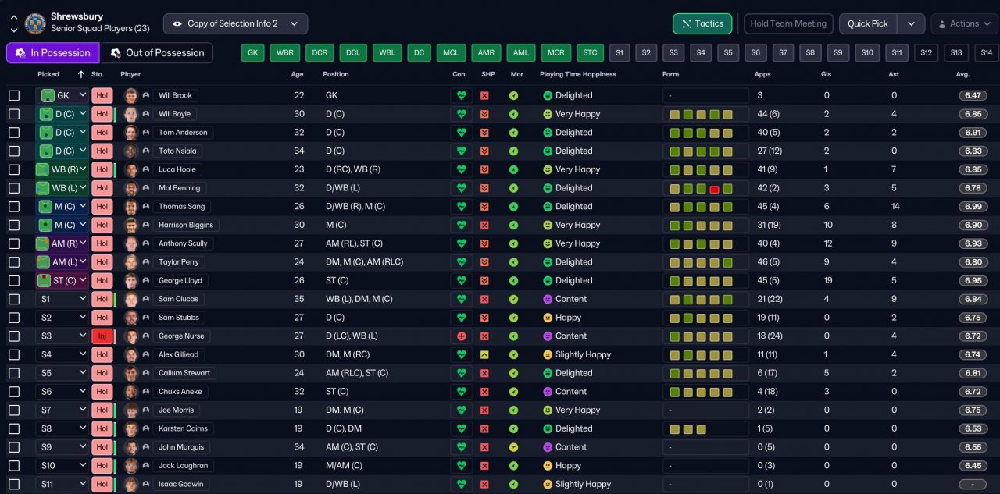This screenshot has height=494, width=1000.
Task: Click Callum Stewart's green heart condition icon
Action: 461,373
